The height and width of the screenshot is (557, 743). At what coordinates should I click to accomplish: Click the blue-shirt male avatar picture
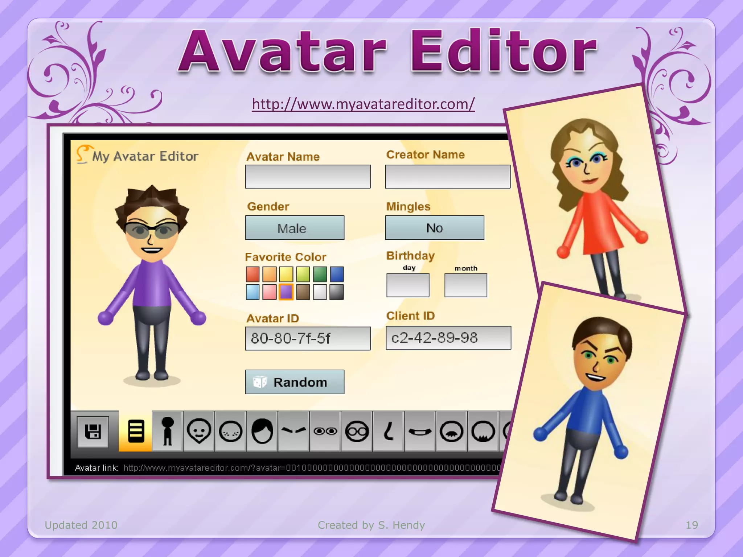tap(590, 412)
